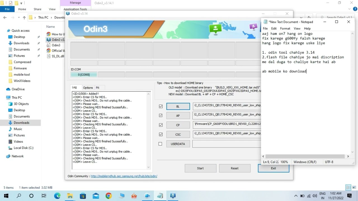
Task: Click the Name column header
Action: pyautogui.click(x=51, y=27)
